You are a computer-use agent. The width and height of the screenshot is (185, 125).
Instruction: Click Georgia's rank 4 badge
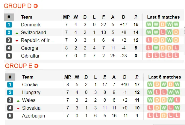coord(9,48)
